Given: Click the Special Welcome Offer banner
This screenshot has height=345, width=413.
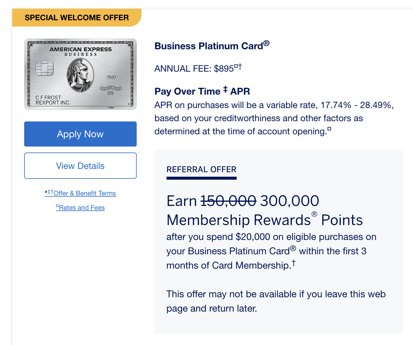Looking at the screenshot, I should (x=77, y=18).
